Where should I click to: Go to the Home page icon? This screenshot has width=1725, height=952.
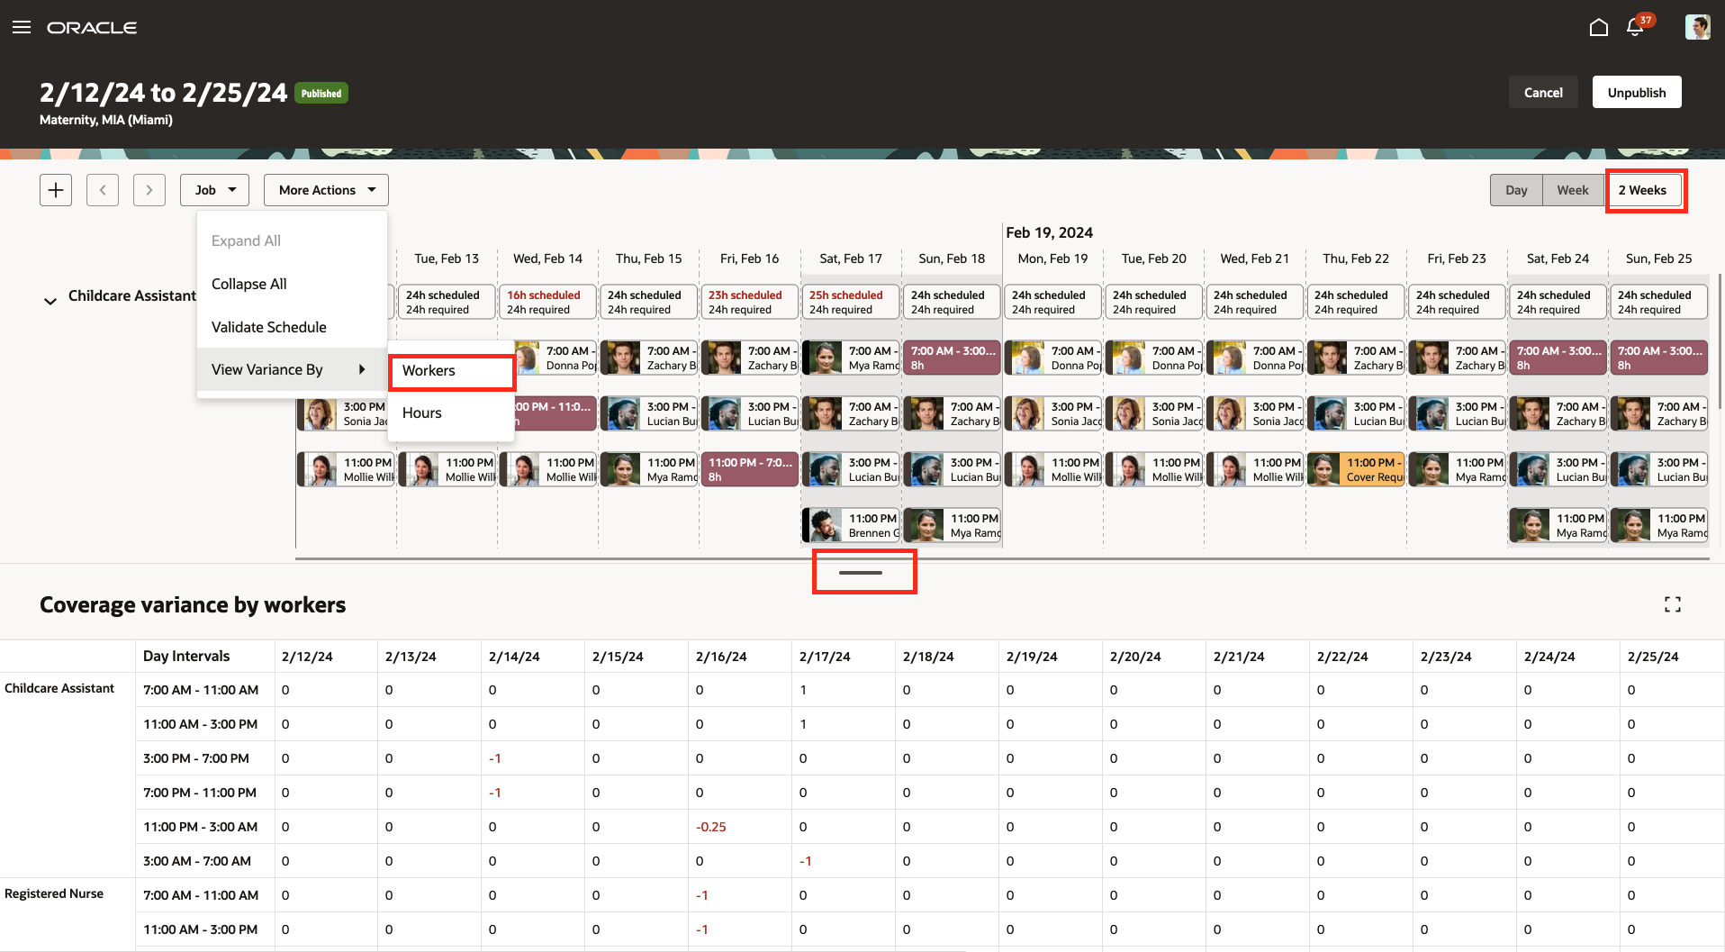pos(1599,27)
